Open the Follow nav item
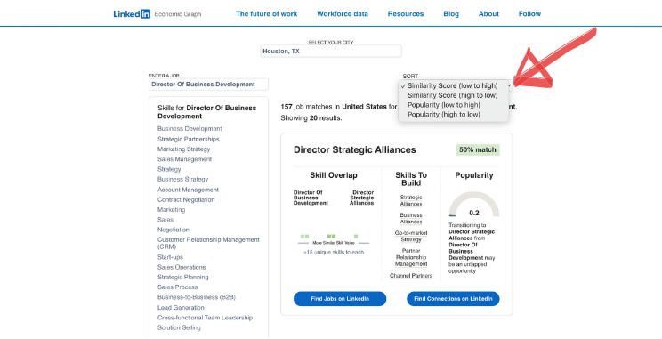This screenshot has height=339, width=662. coord(529,14)
